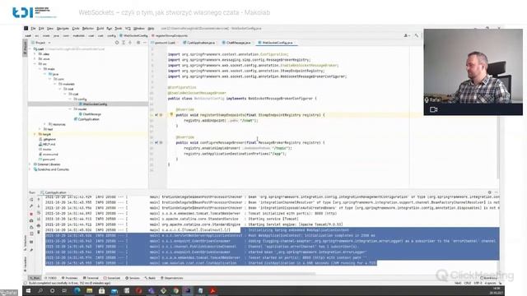Select ChatMessage class in project tree
527x296 pixels.
point(90,114)
